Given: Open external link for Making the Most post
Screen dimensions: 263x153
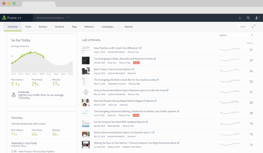Looking at the screenshot, I should point(178,143).
